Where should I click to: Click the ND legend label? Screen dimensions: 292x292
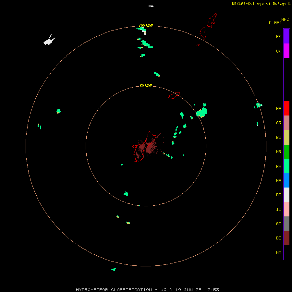point(278,253)
